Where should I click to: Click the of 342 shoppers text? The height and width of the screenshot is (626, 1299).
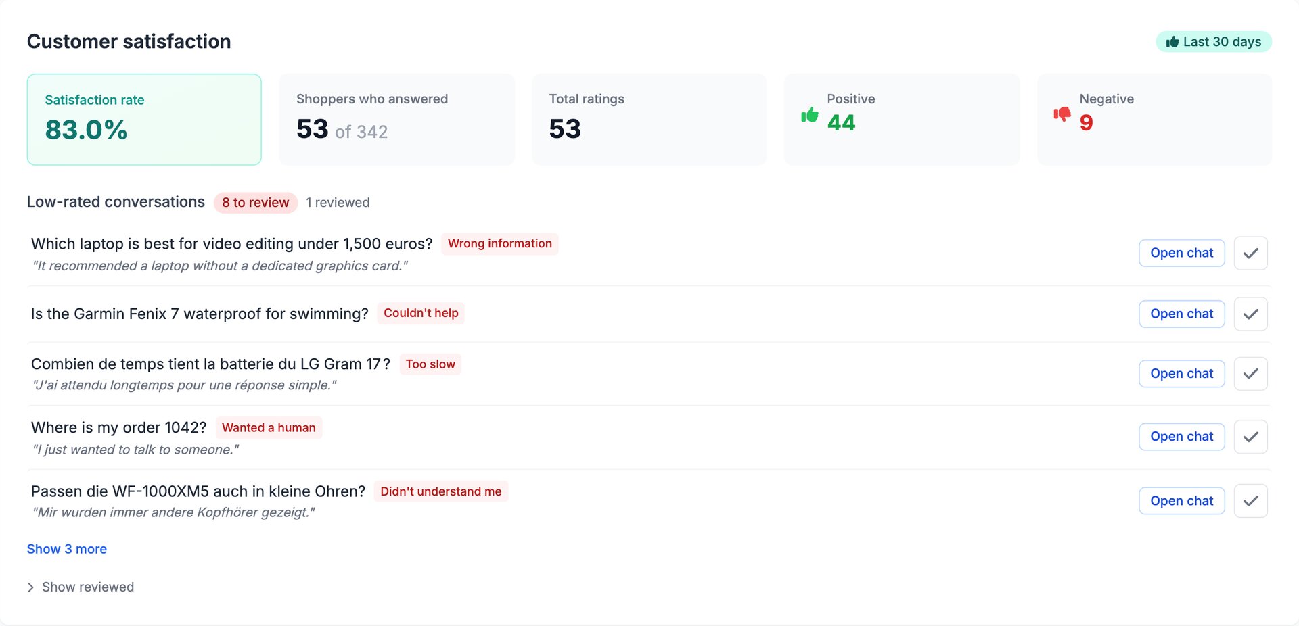click(x=361, y=132)
